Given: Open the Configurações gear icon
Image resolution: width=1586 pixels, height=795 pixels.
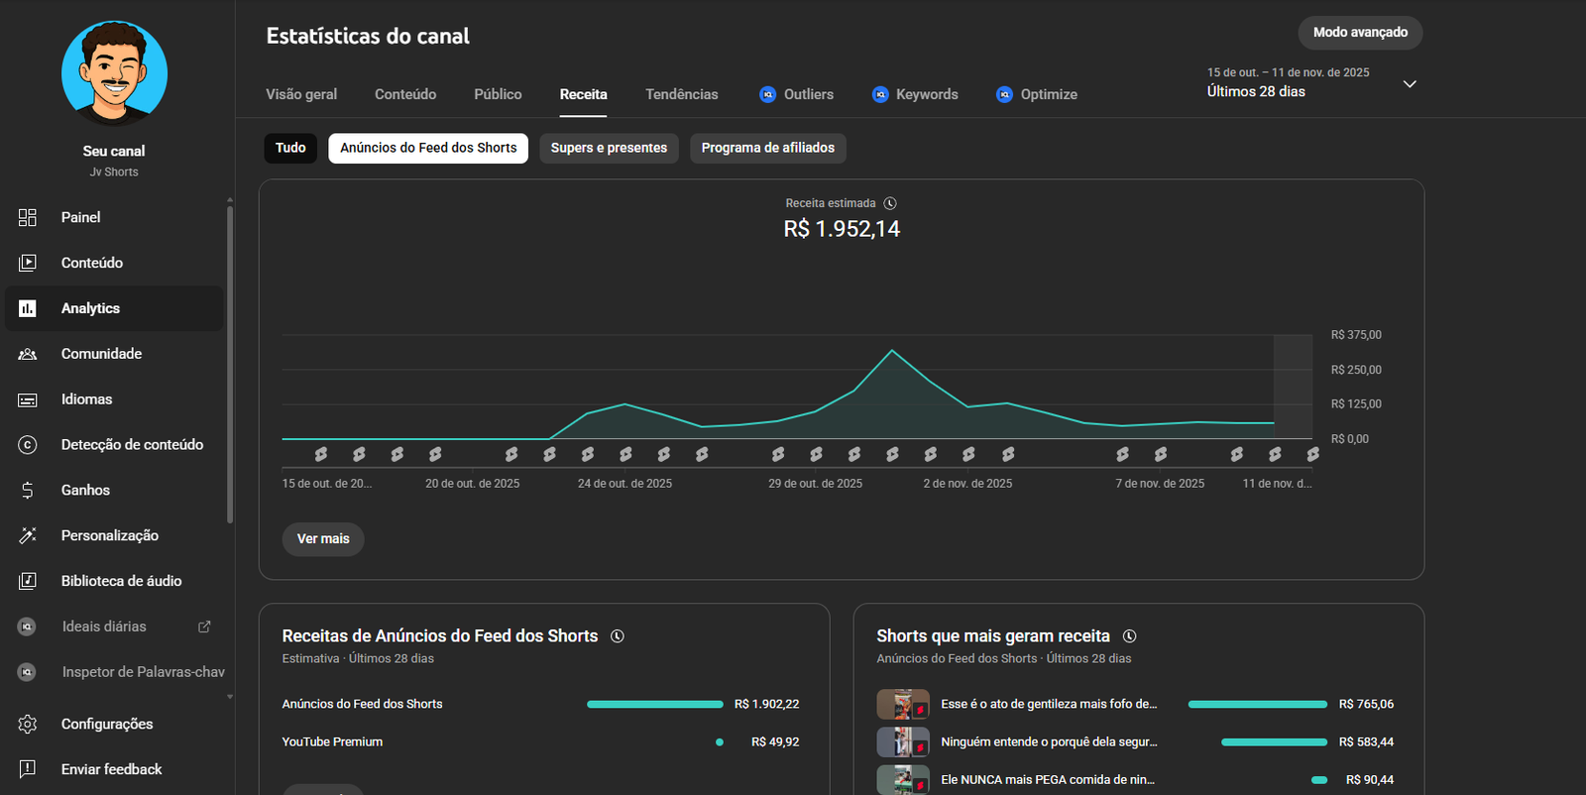Looking at the screenshot, I should (28, 724).
